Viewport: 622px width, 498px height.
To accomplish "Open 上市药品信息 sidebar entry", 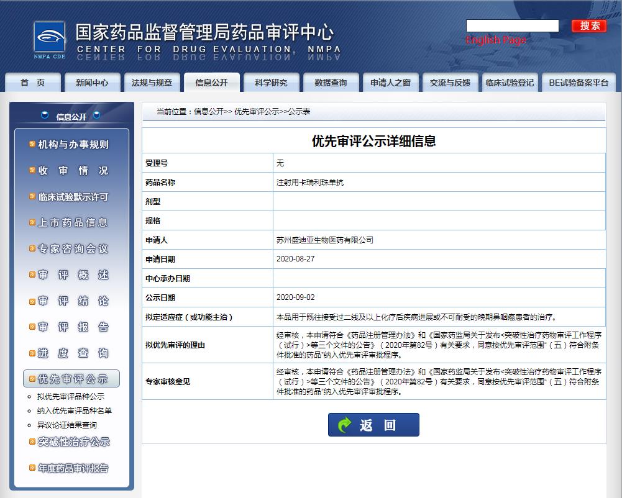I will [x=73, y=222].
